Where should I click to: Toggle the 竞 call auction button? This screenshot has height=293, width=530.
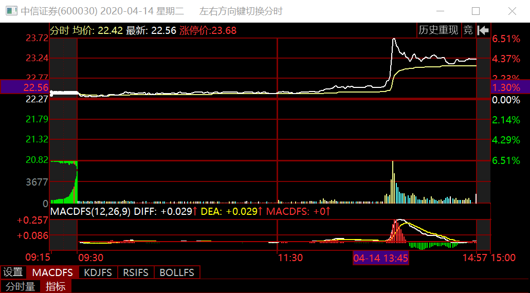468,30
